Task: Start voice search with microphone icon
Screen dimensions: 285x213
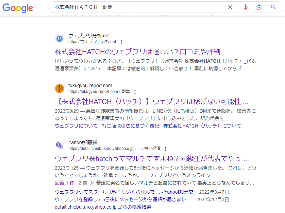Action: click(246, 7)
